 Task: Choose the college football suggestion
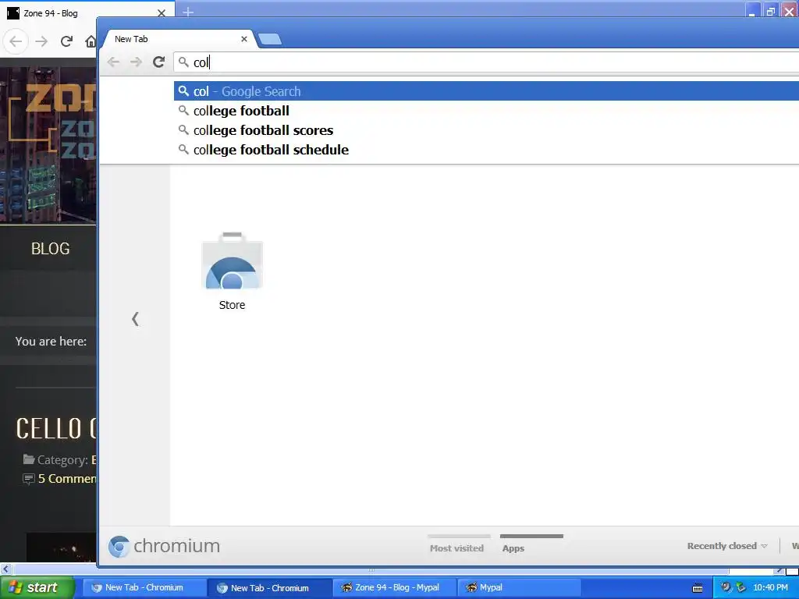pos(486,111)
